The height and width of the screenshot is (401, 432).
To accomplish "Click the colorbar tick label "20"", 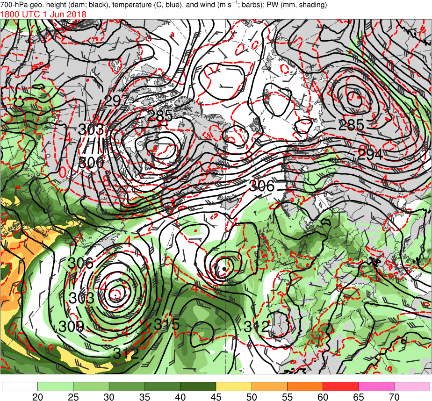I will coord(38,397).
